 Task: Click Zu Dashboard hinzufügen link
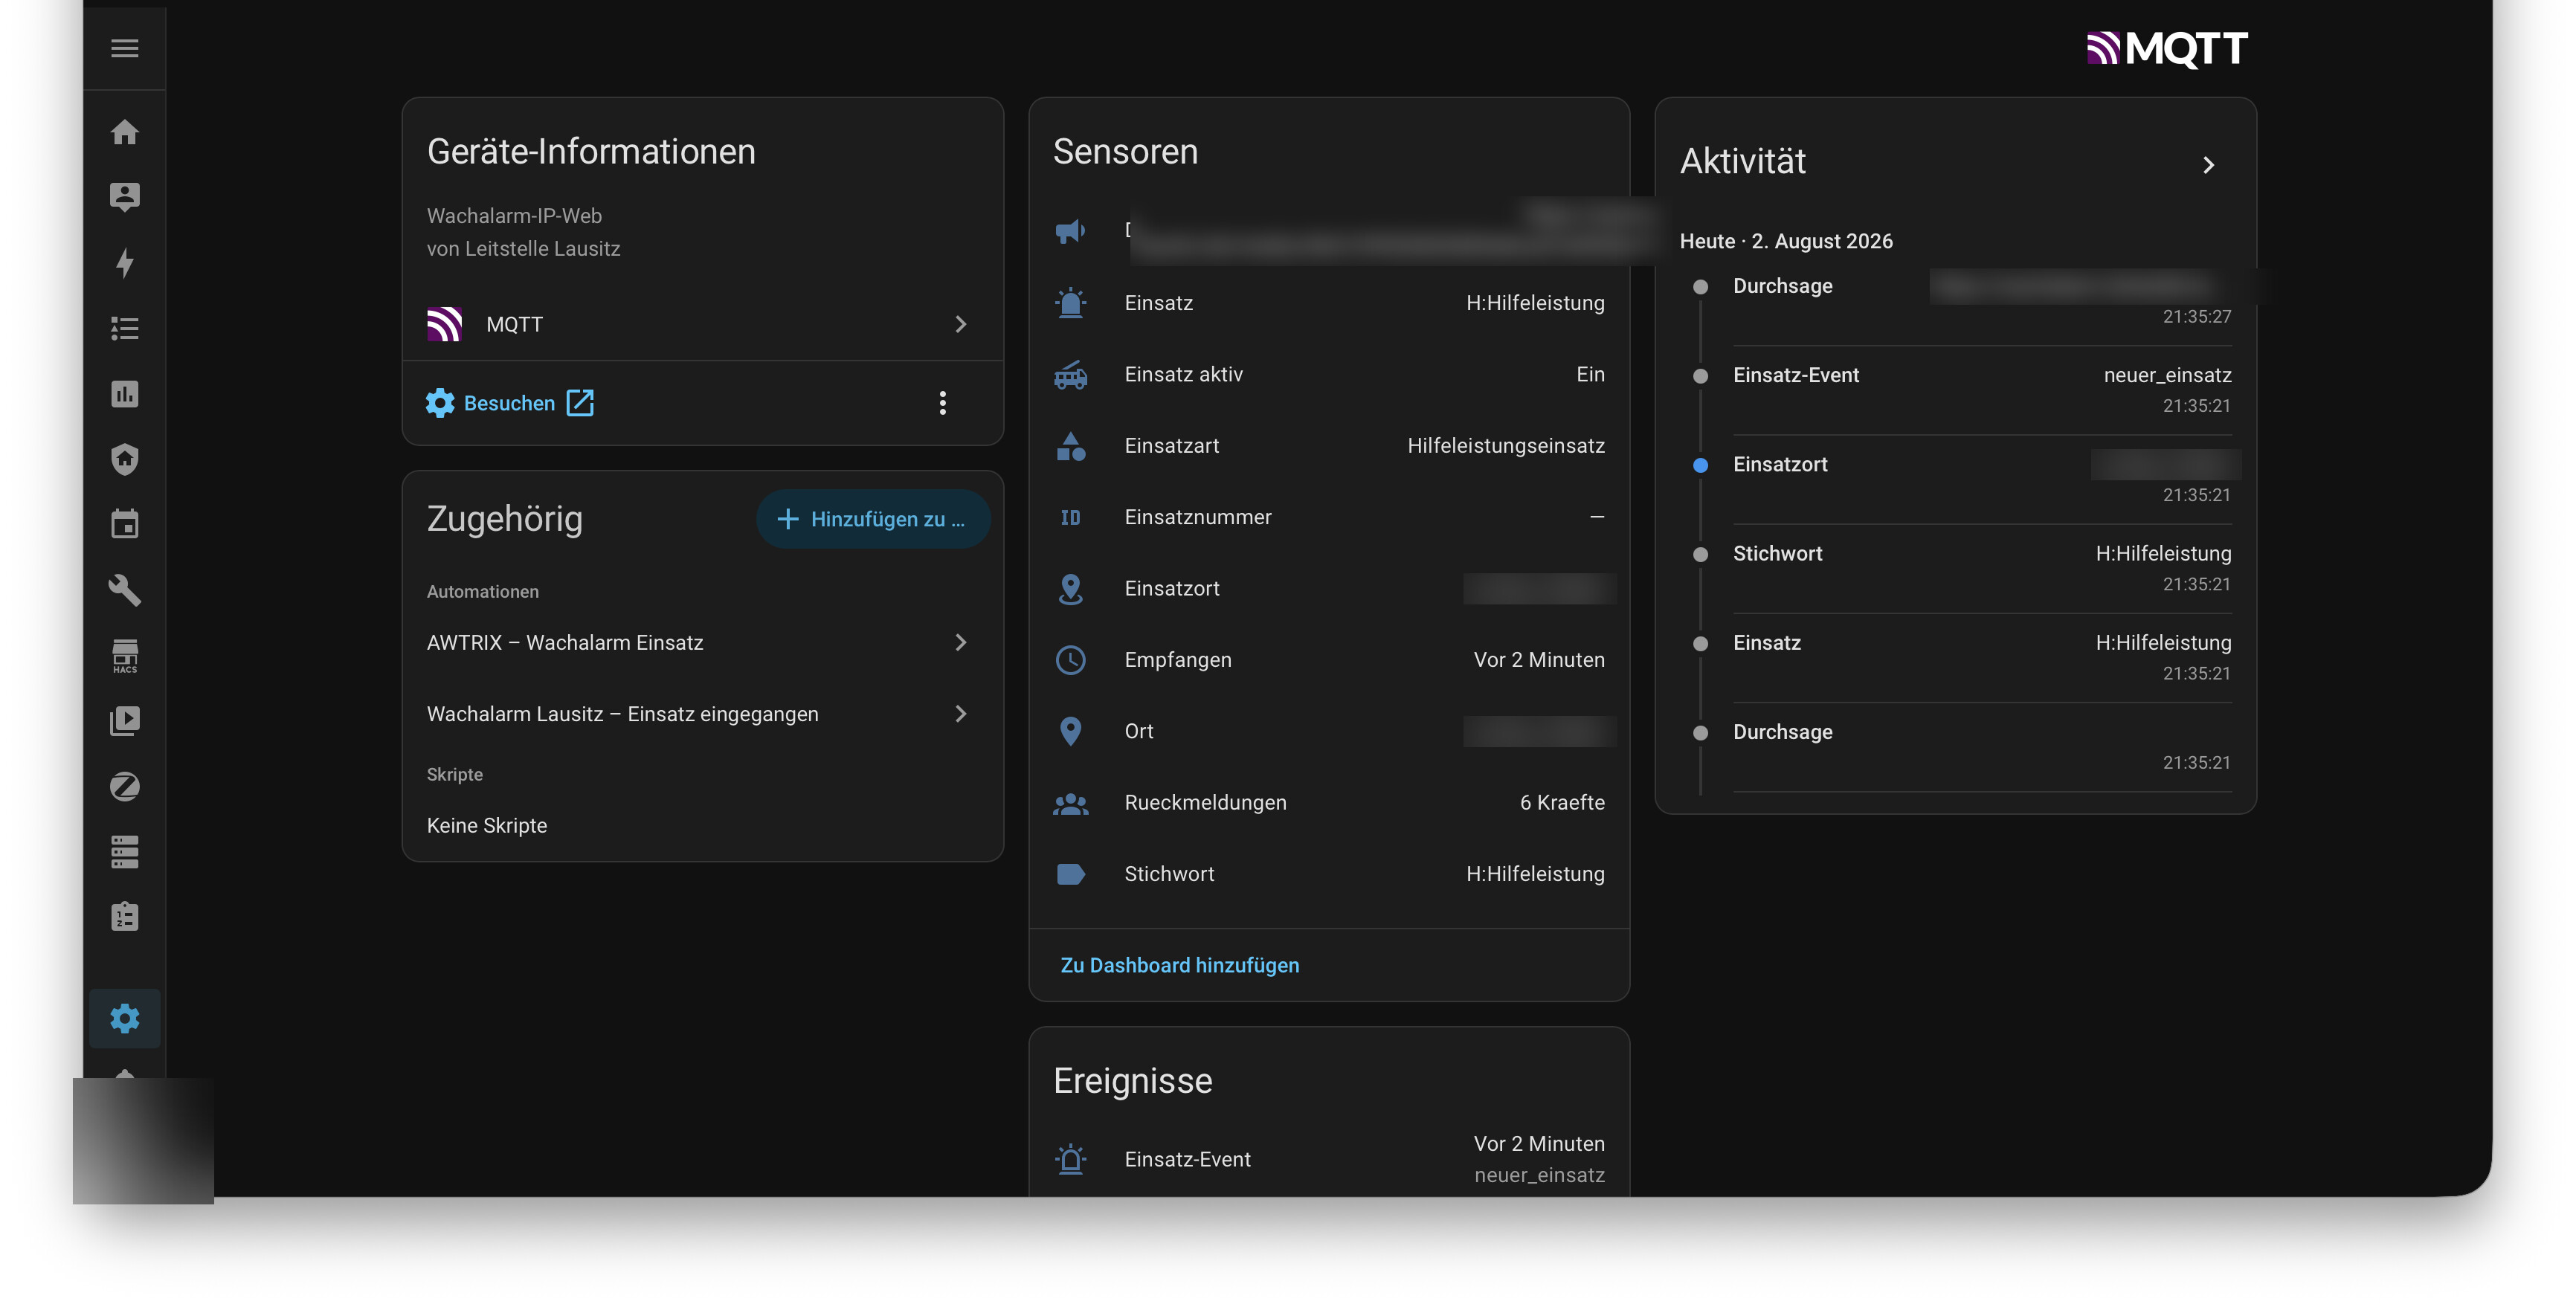point(1180,965)
